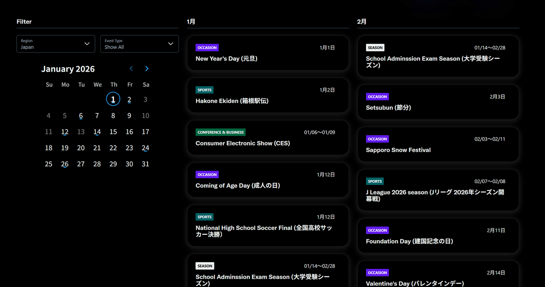The height and width of the screenshot is (287, 545).
Task: Open the New Year's Day event card
Action: 268,53
